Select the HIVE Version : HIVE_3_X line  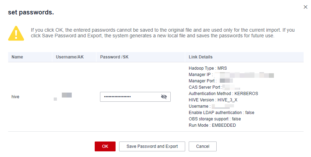213,100
